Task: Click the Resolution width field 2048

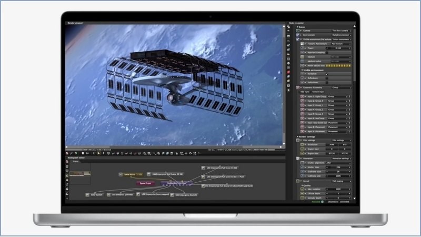Action: (x=332, y=144)
